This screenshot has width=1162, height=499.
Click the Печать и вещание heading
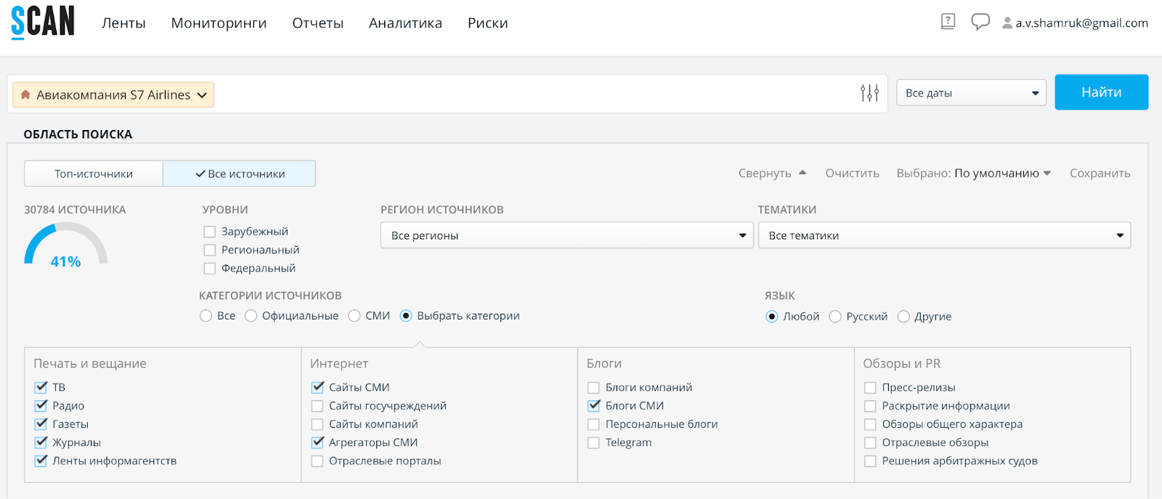coord(90,364)
